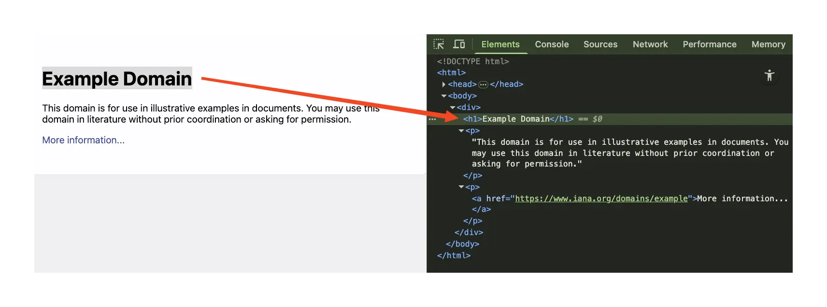The image size is (827, 307).
Task: Click the Example Domain heading on page
Action: 117,79
